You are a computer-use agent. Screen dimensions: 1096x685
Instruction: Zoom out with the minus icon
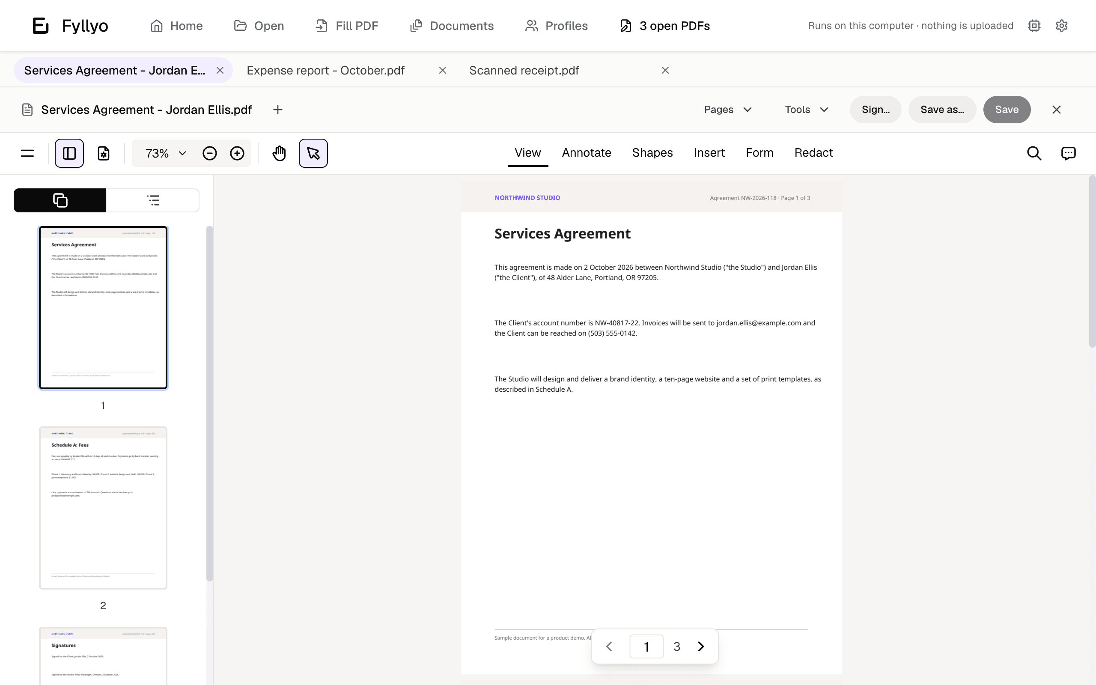210,153
